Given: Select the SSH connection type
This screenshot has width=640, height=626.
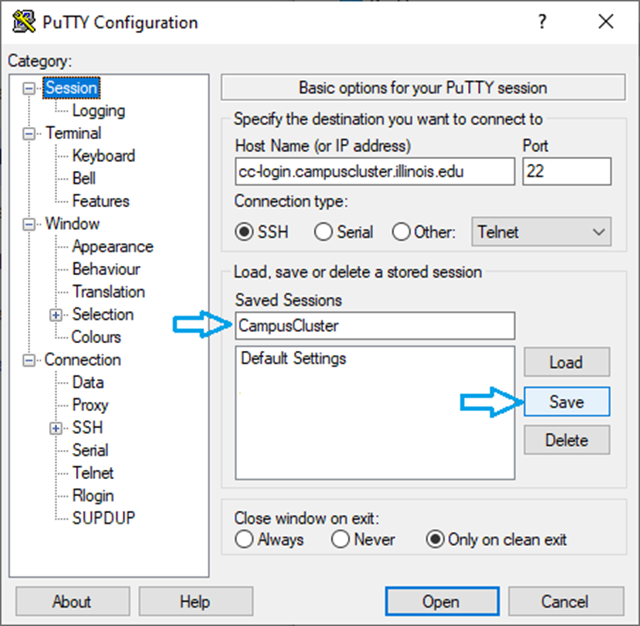Looking at the screenshot, I should [x=245, y=232].
